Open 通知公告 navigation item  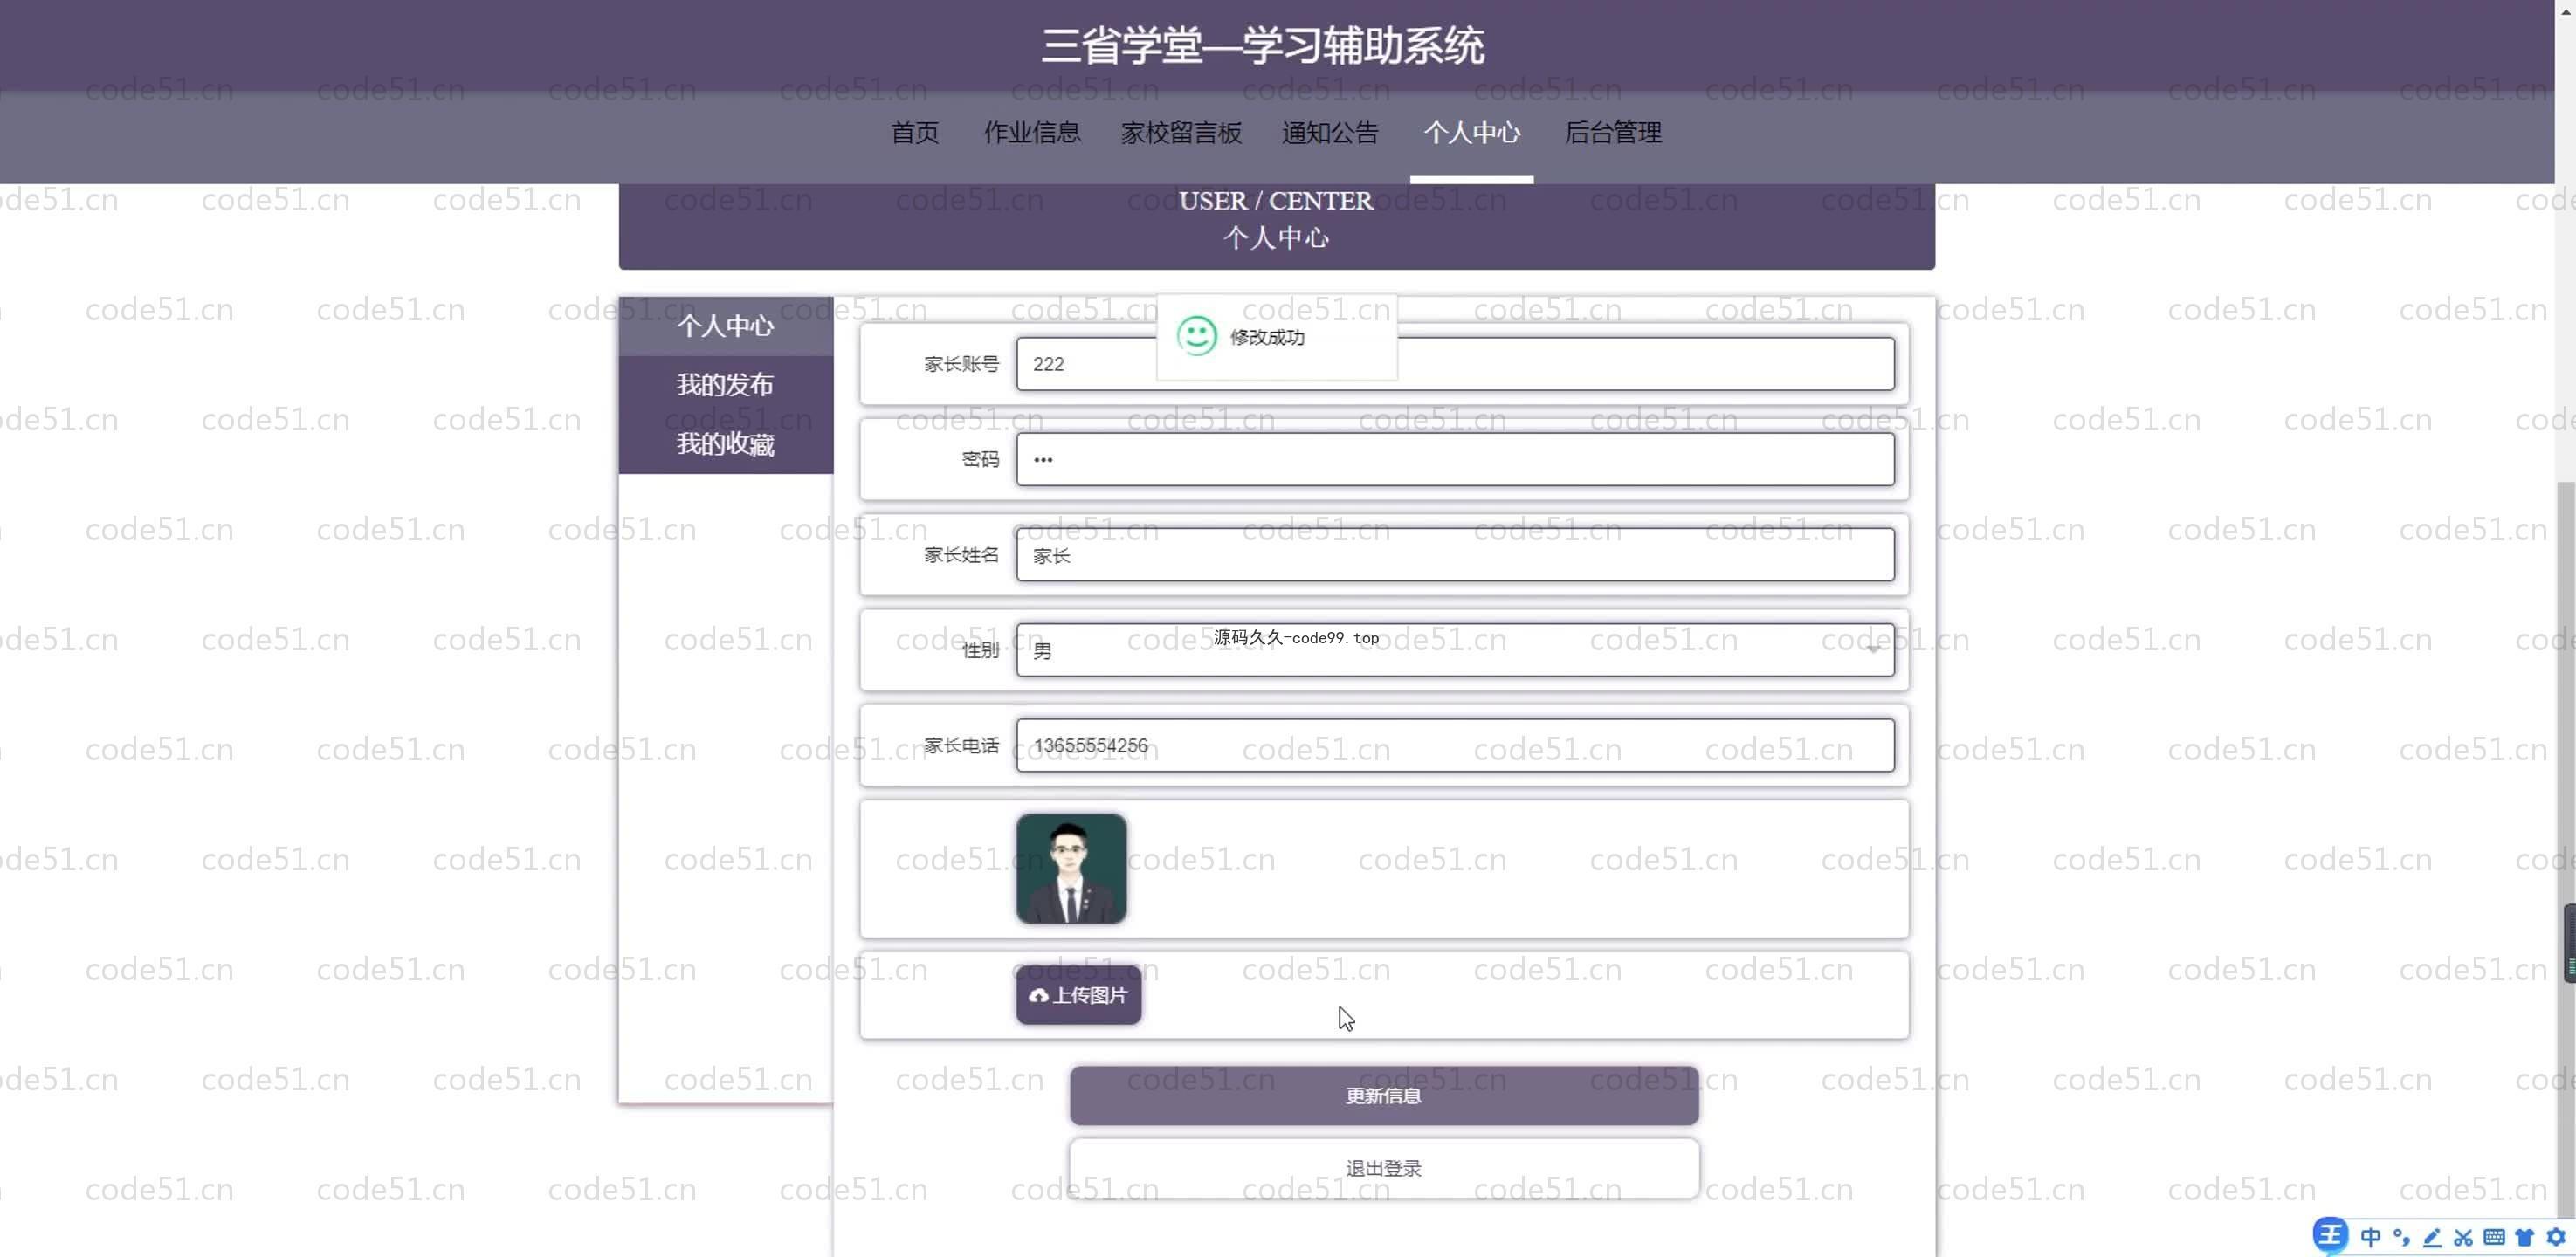[1330, 132]
